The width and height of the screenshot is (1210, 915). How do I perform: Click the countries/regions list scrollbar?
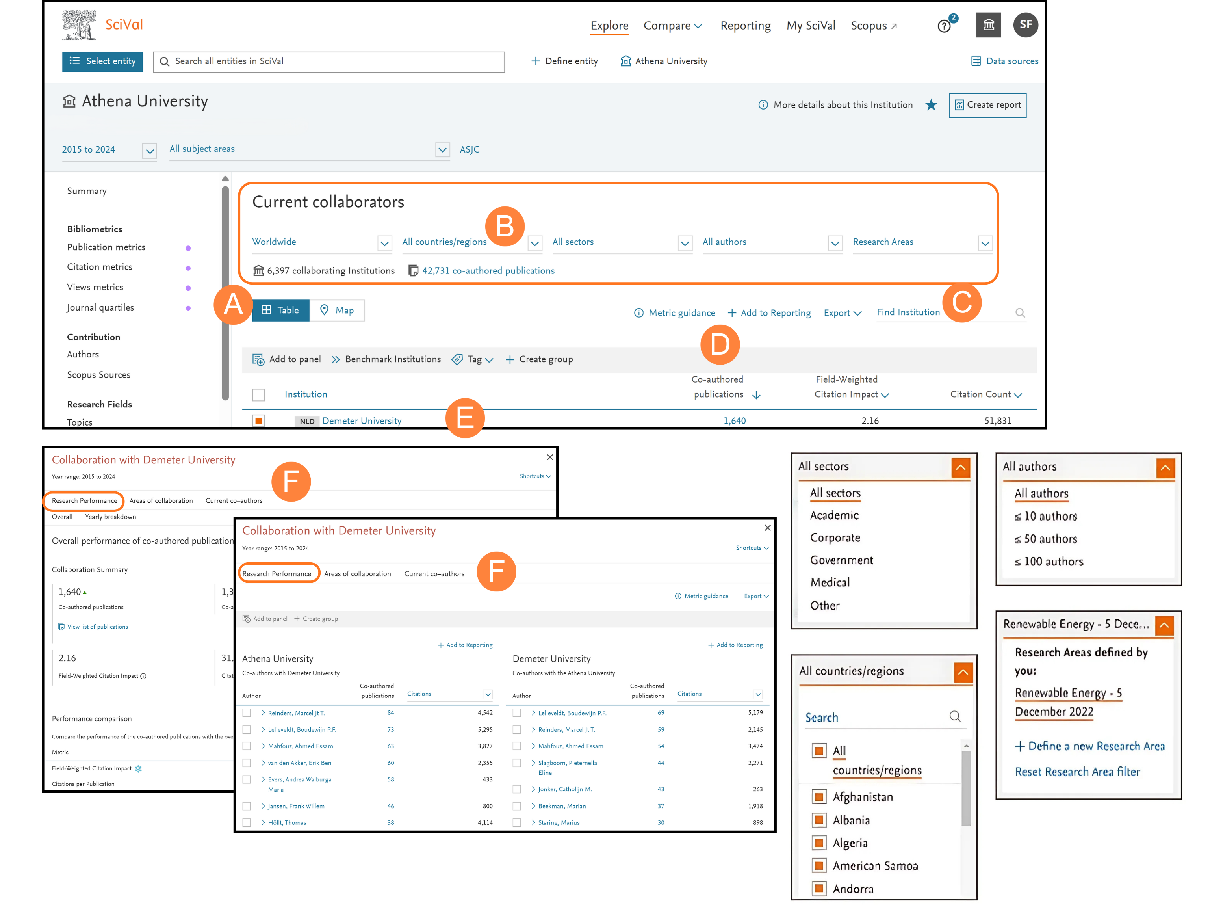coord(966,788)
